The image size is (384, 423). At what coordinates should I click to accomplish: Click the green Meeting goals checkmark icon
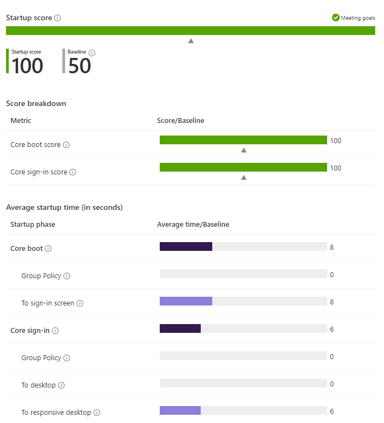coord(336,17)
